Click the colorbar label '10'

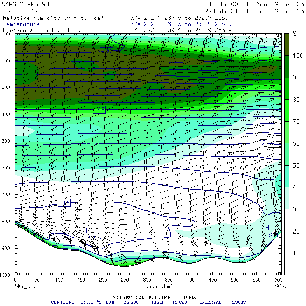(x=296, y=253)
